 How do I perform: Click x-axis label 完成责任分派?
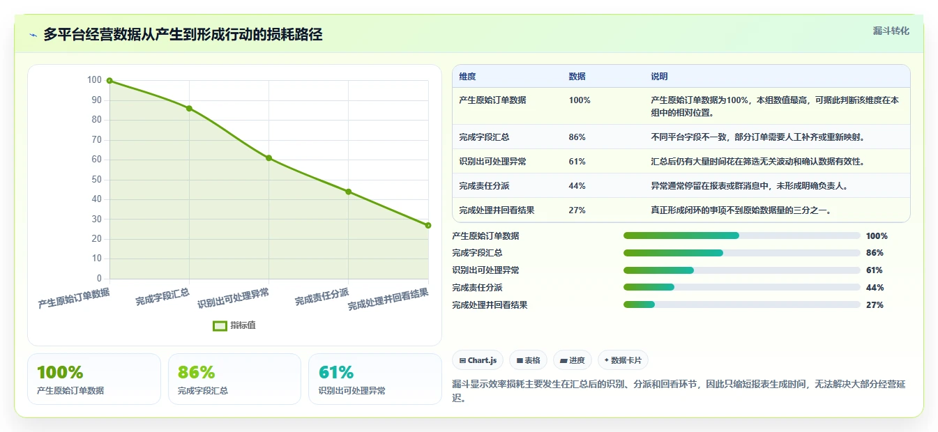pos(322,297)
